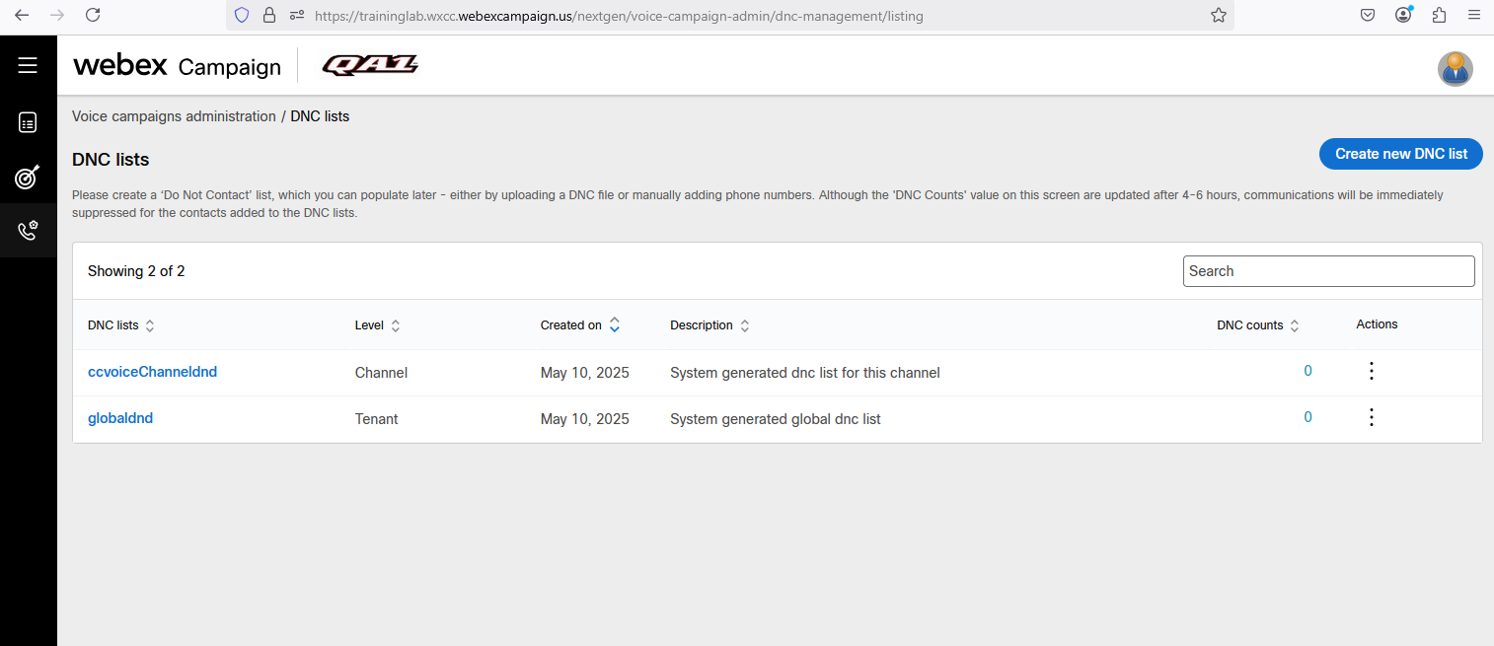
Task: Open the user profile avatar
Action: point(1455,69)
